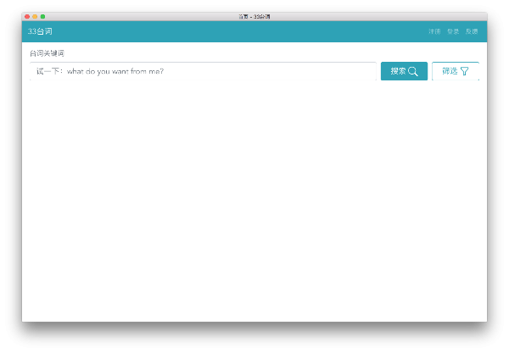Go to the 33台词 home logo
The image size is (509, 353).
40,31
